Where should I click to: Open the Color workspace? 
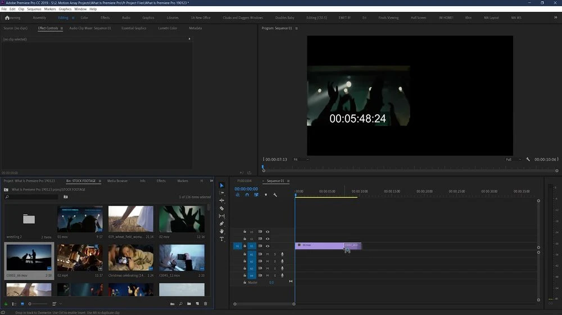[x=84, y=18]
